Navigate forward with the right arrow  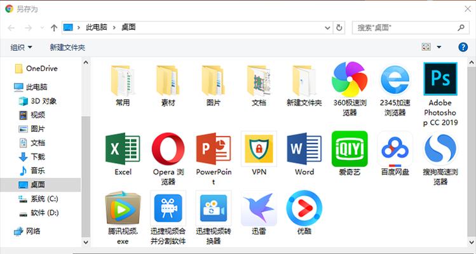point(28,28)
